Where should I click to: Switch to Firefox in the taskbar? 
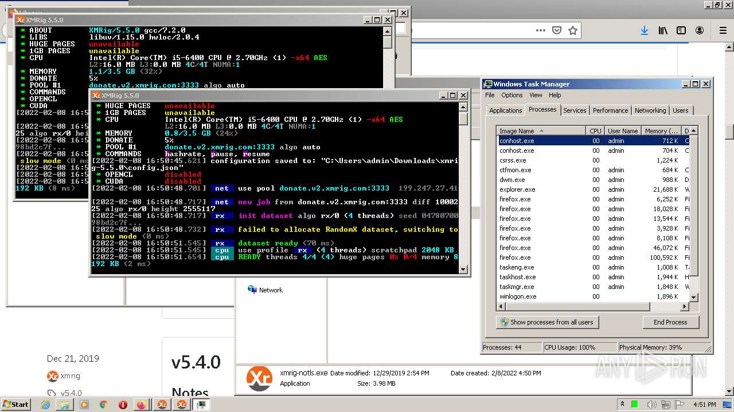coord(141,405)
